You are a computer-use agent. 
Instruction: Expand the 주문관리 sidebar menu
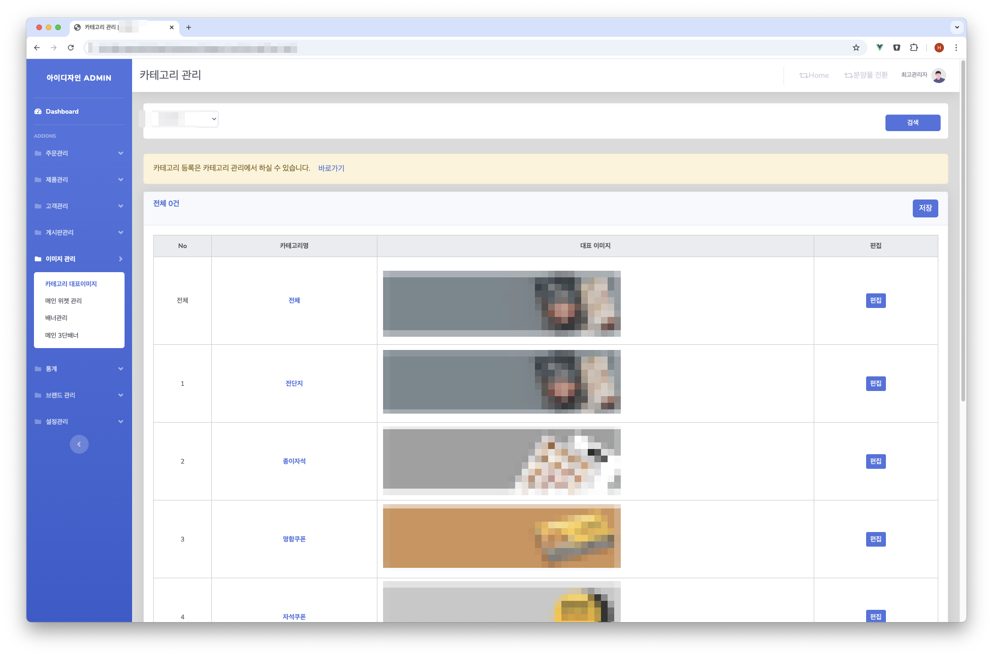pos(79,153)
